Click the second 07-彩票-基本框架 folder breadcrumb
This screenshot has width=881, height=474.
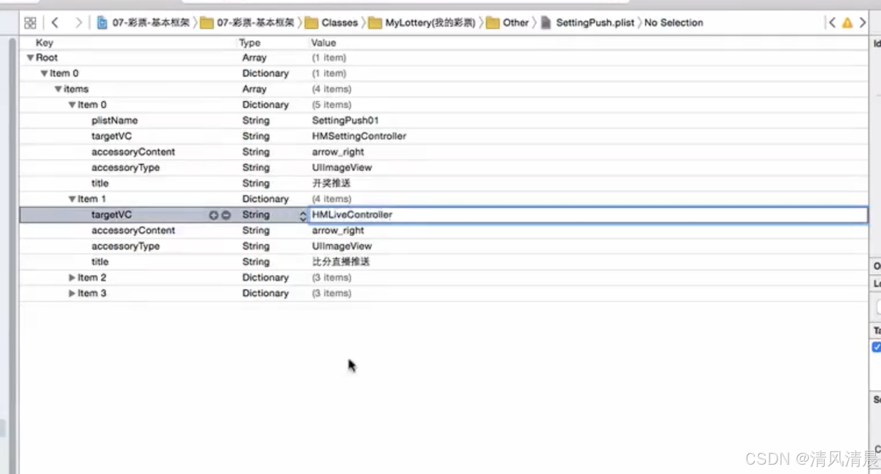tap(256, 23)
